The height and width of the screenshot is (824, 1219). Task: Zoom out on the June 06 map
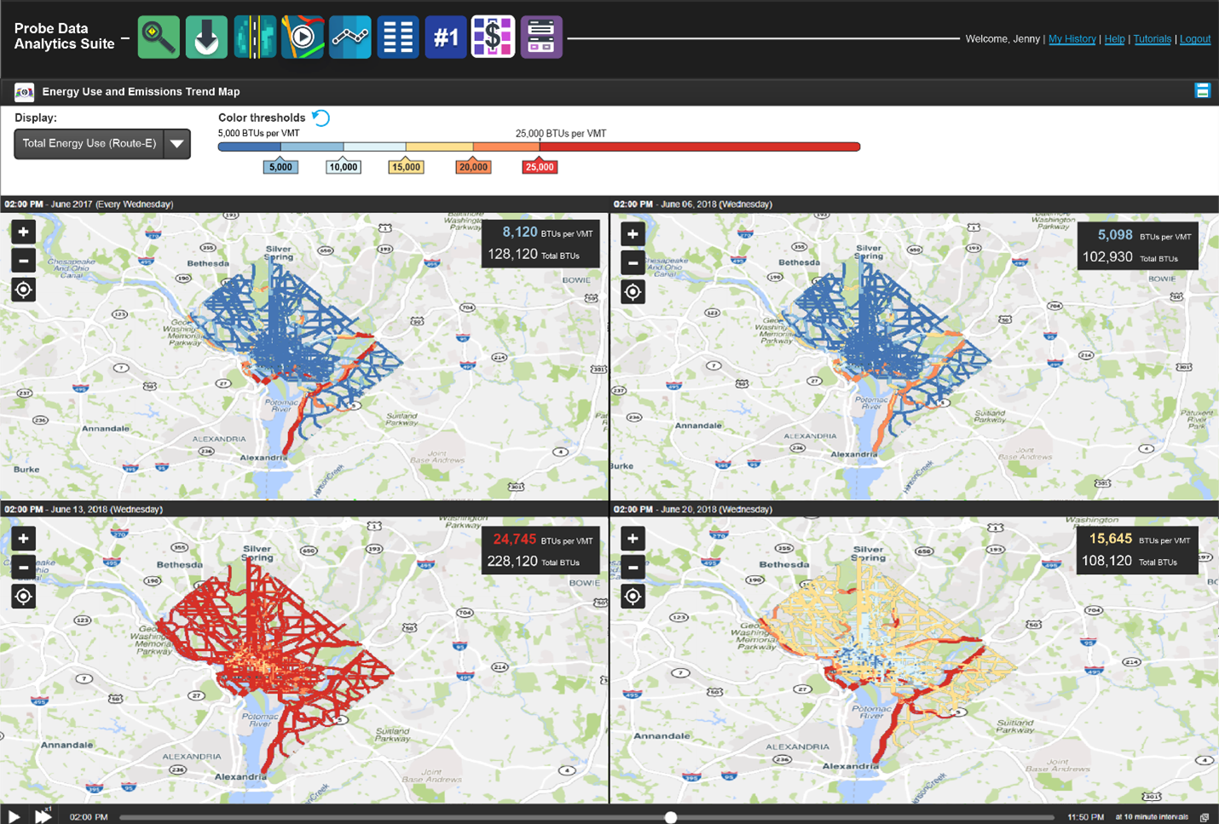pos(633,262)
